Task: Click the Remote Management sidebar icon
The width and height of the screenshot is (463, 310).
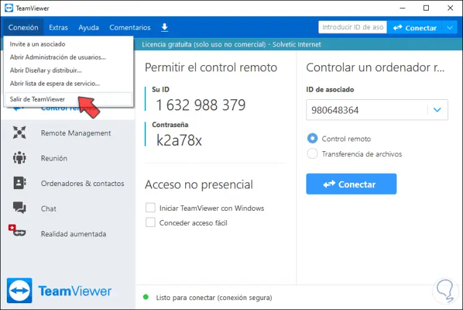Action: (x=19, y=133)
